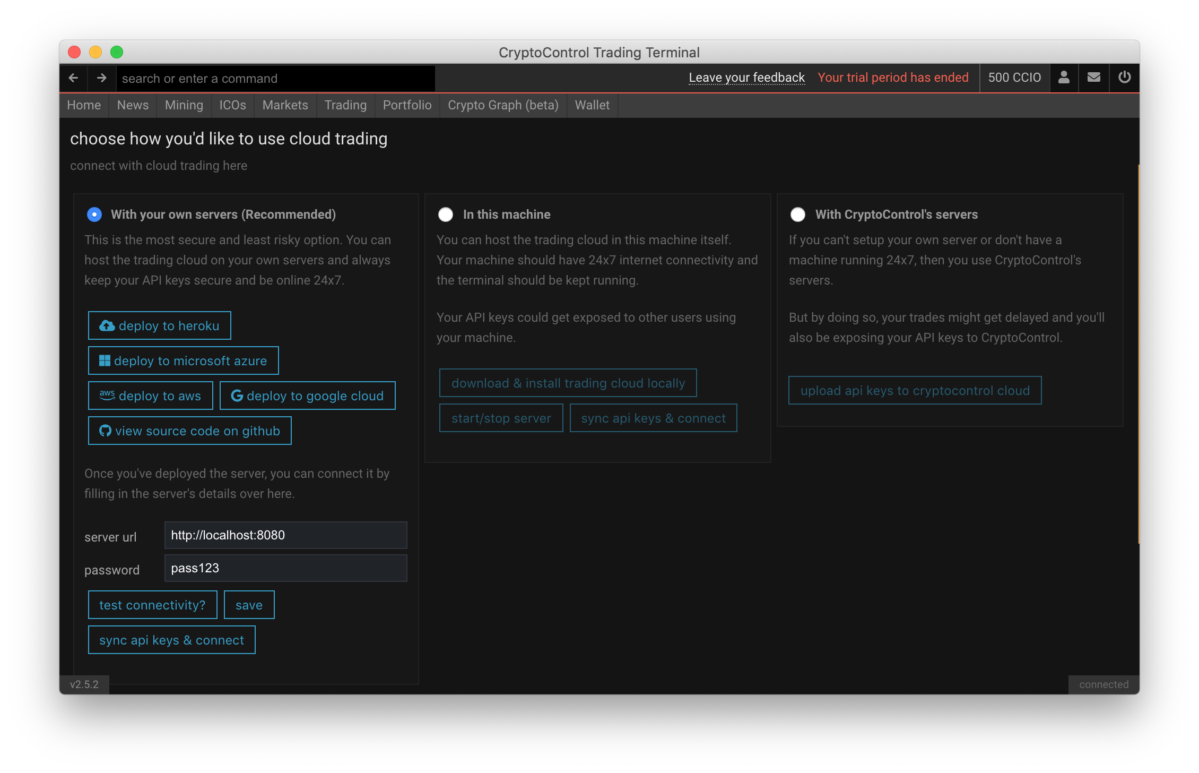The width and height of the screenshot is (1199, 773).
Task: Click the search or command box
Action: [x=275, y=79]
